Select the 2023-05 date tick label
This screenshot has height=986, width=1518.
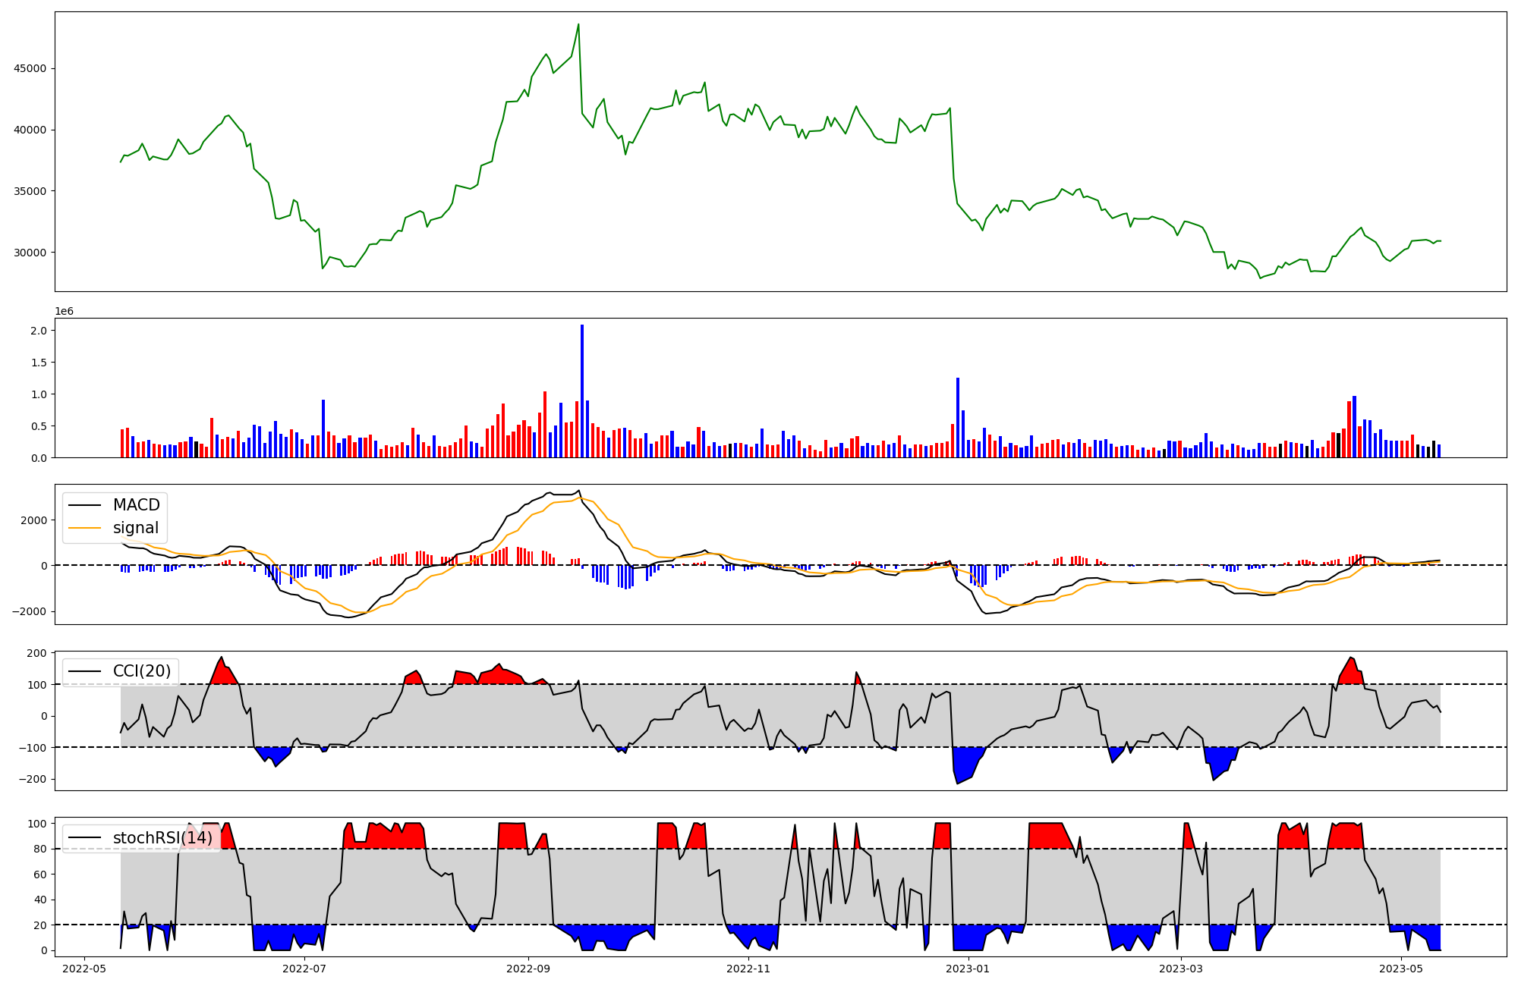click(1401, 969)
